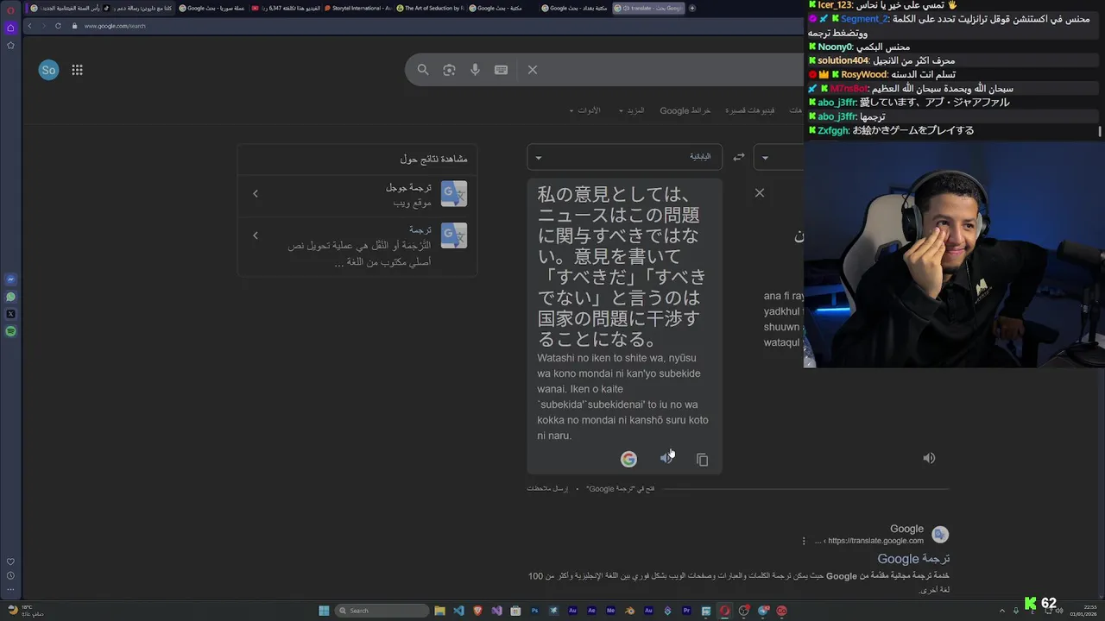Switch to the Storytel International browser tab
The image size is (1105, 621).
(x=358, y=8)
